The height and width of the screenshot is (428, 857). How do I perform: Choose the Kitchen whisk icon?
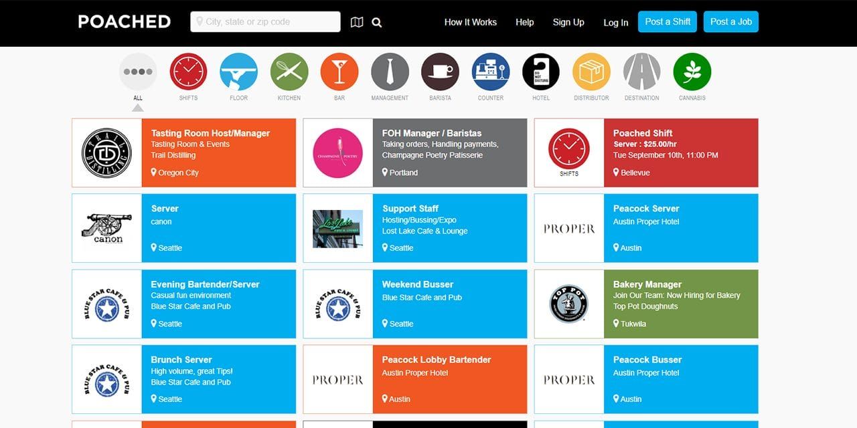(289, 72)
